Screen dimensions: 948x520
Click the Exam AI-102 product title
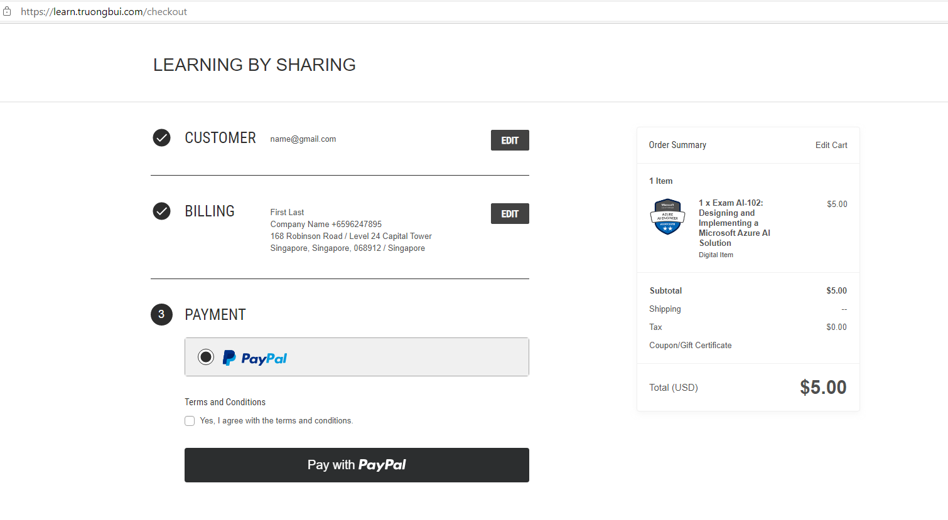[x=735, y=223]
